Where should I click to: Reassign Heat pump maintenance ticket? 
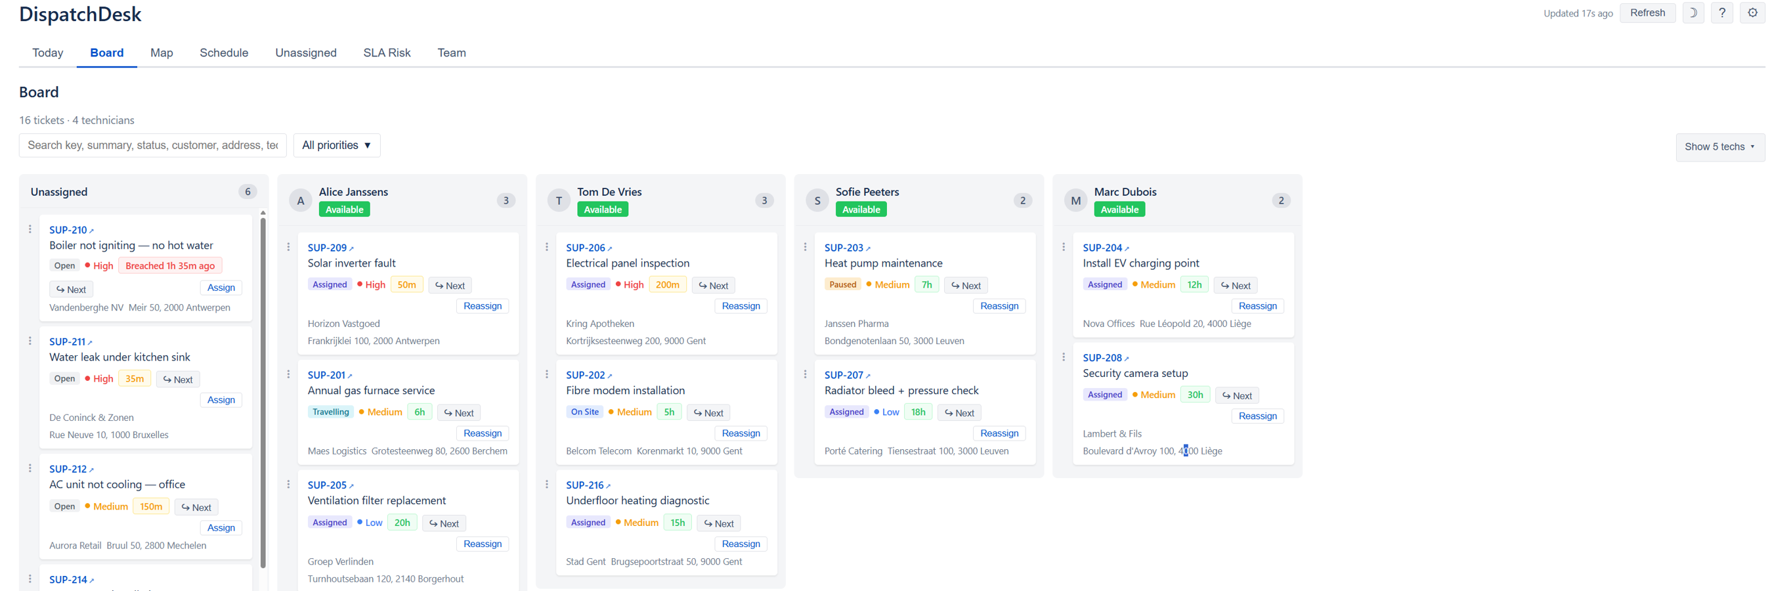[999, 306]
